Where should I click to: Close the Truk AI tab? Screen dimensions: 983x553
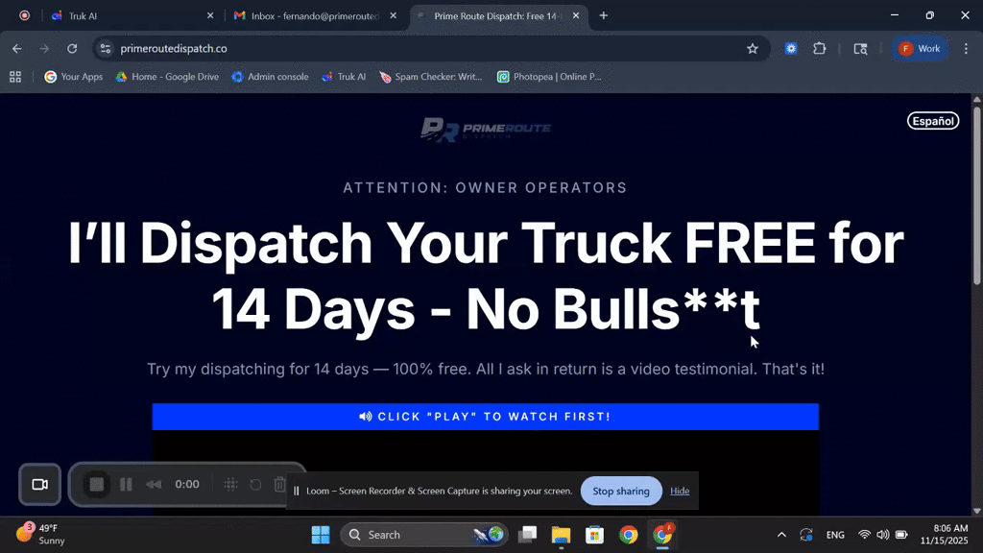[x=210, y=15]
